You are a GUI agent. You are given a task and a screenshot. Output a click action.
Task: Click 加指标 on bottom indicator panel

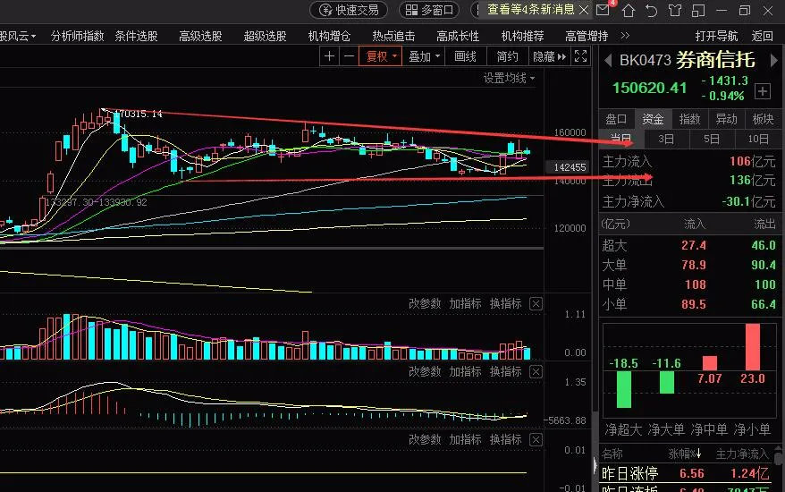465,440
